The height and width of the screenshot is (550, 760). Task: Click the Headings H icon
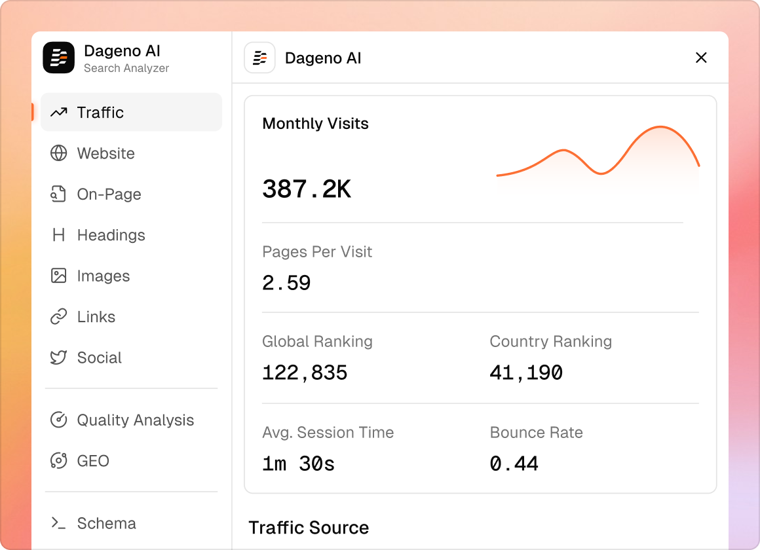[59, 235]
